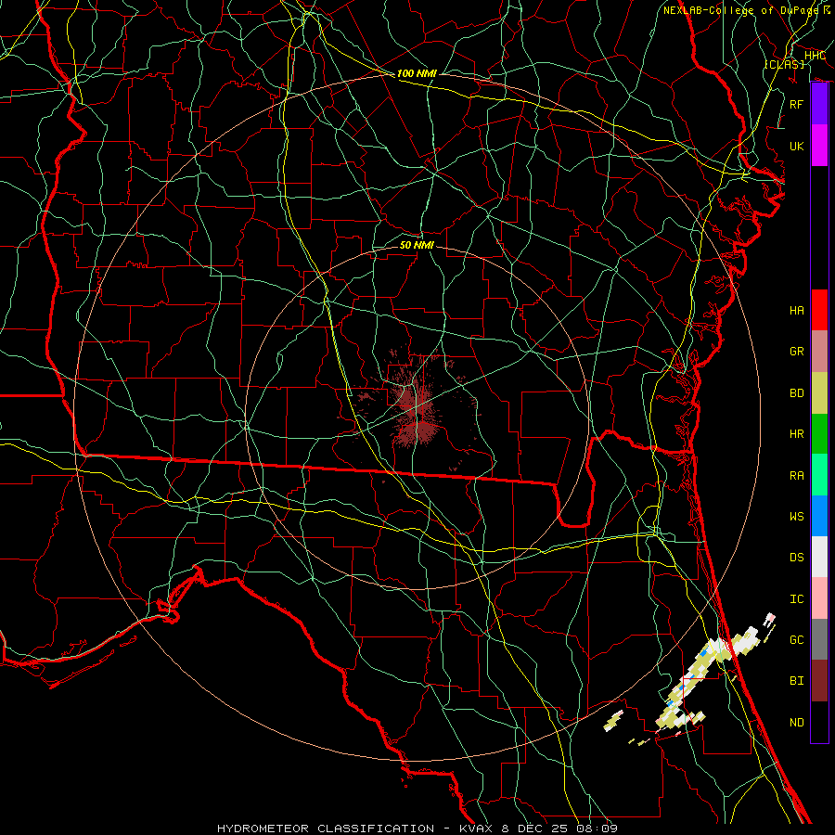Image resolution: width=835 pixels, height=835 pixels.
Task: Click the UK magenta legend swatch
Action: pos(819,146)
